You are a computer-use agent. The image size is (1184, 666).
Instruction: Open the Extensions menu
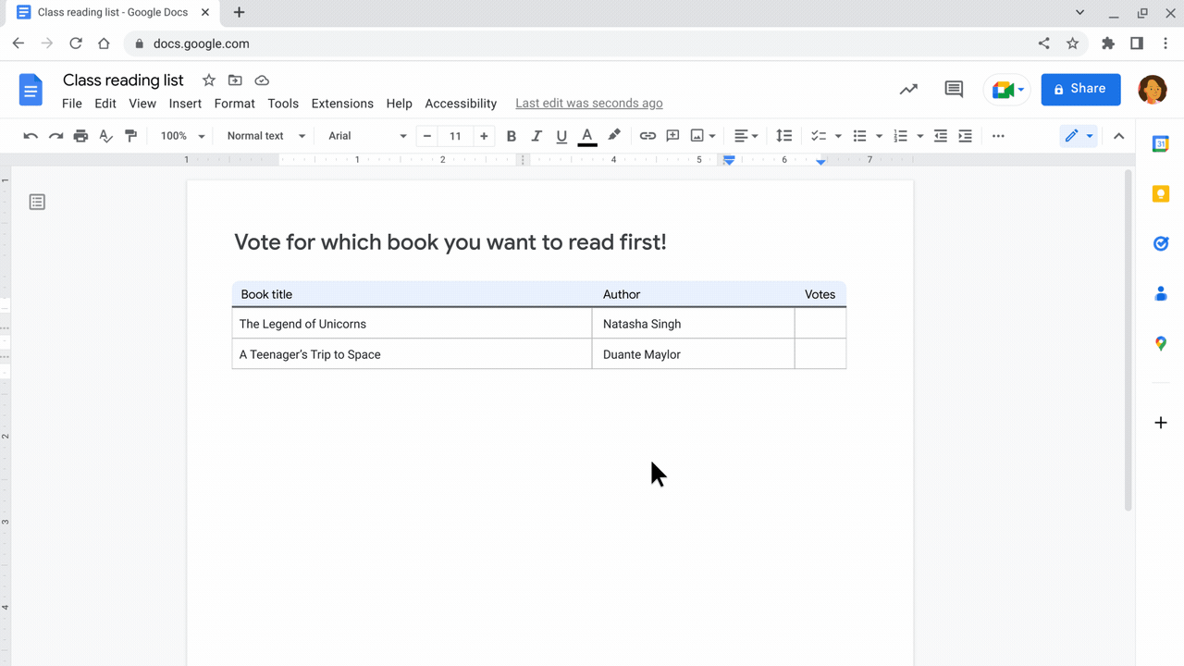click(342, 104)
